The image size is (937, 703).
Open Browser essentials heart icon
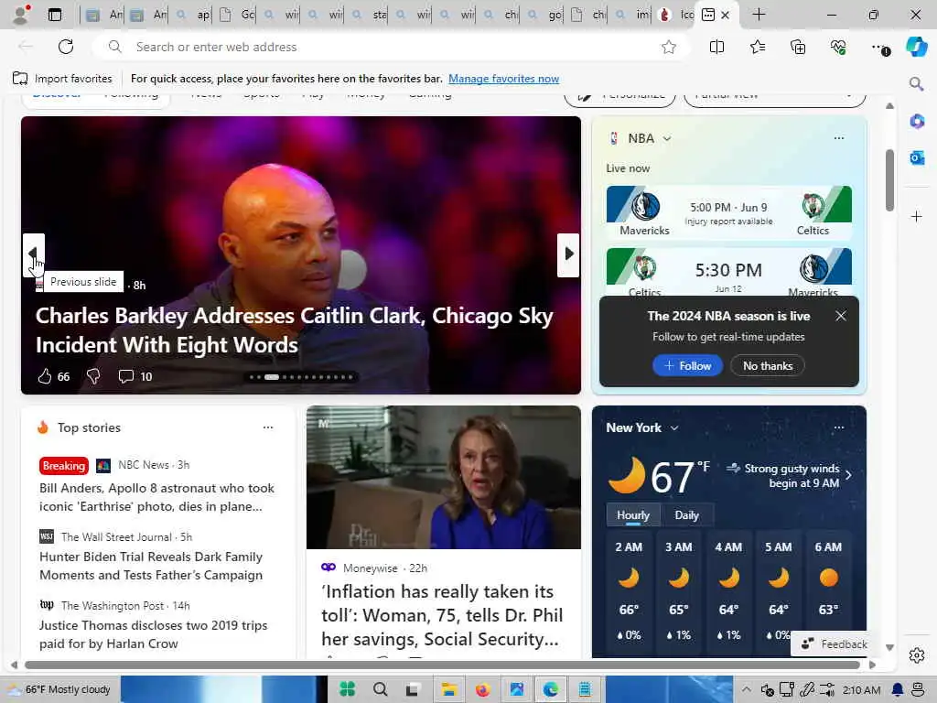point(838,47)
